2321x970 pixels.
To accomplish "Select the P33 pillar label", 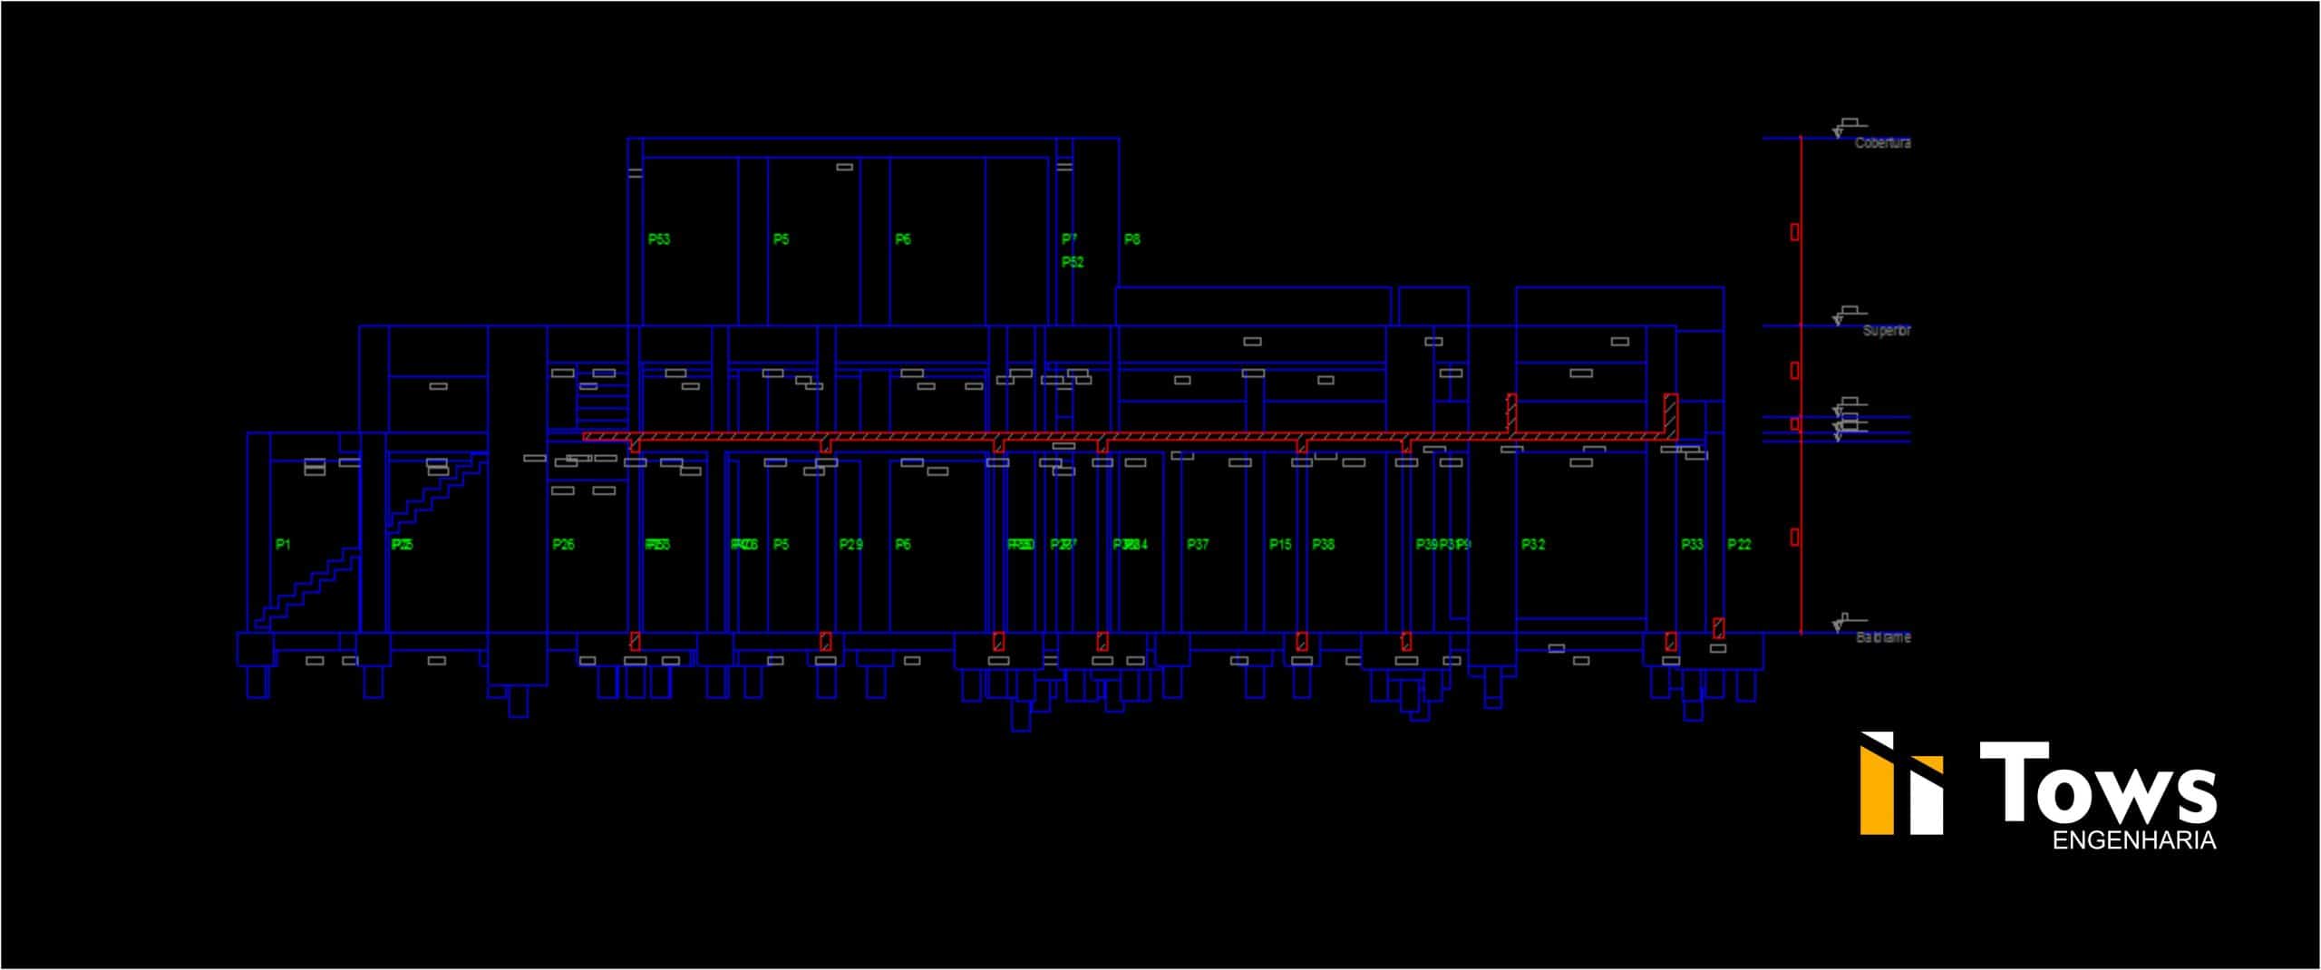I will (1692, 544).
